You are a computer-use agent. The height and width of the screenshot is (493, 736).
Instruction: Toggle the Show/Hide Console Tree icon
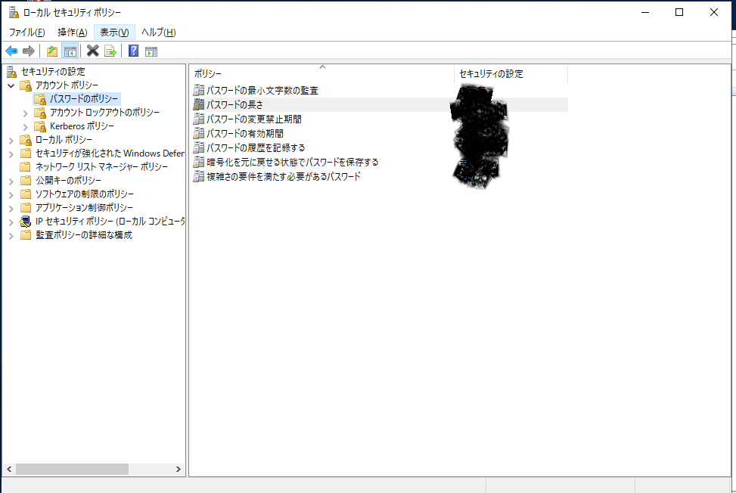click(x=70, y=51)
